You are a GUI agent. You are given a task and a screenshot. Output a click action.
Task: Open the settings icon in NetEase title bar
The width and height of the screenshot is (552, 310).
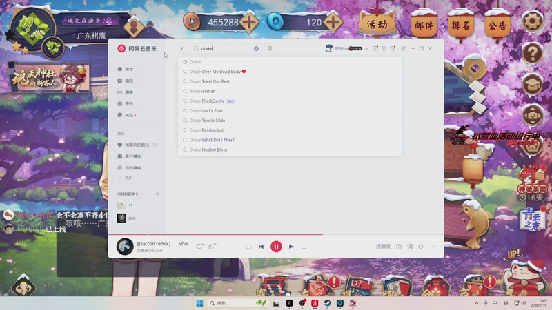coord(384,48)
